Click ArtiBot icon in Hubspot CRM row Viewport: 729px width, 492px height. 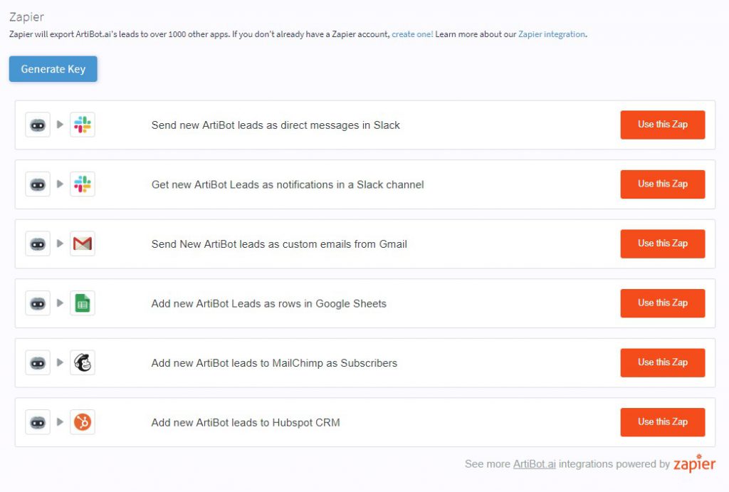tap(38, 422)
